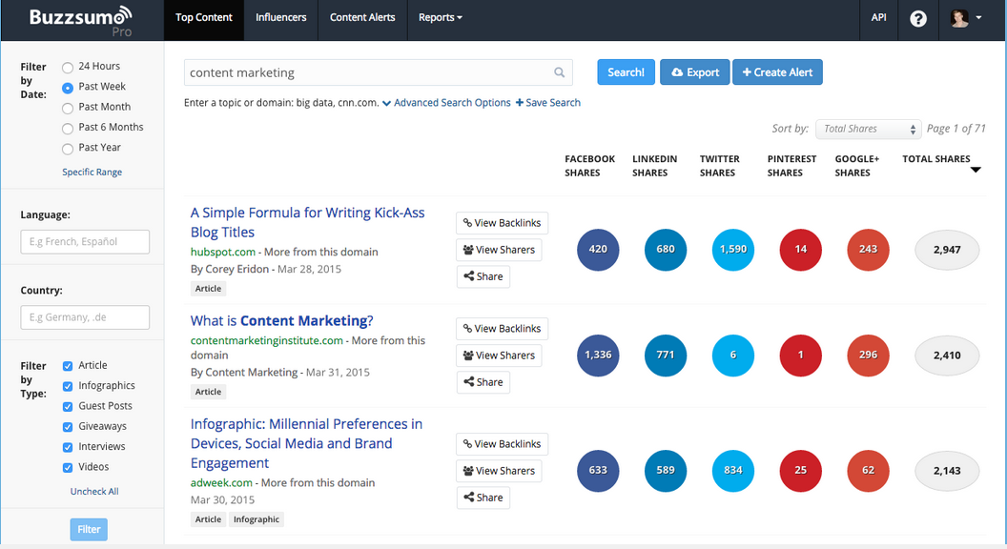Select the Past Month date filter
Viewport: 1007px width, 549px height.
click(68, 108)
